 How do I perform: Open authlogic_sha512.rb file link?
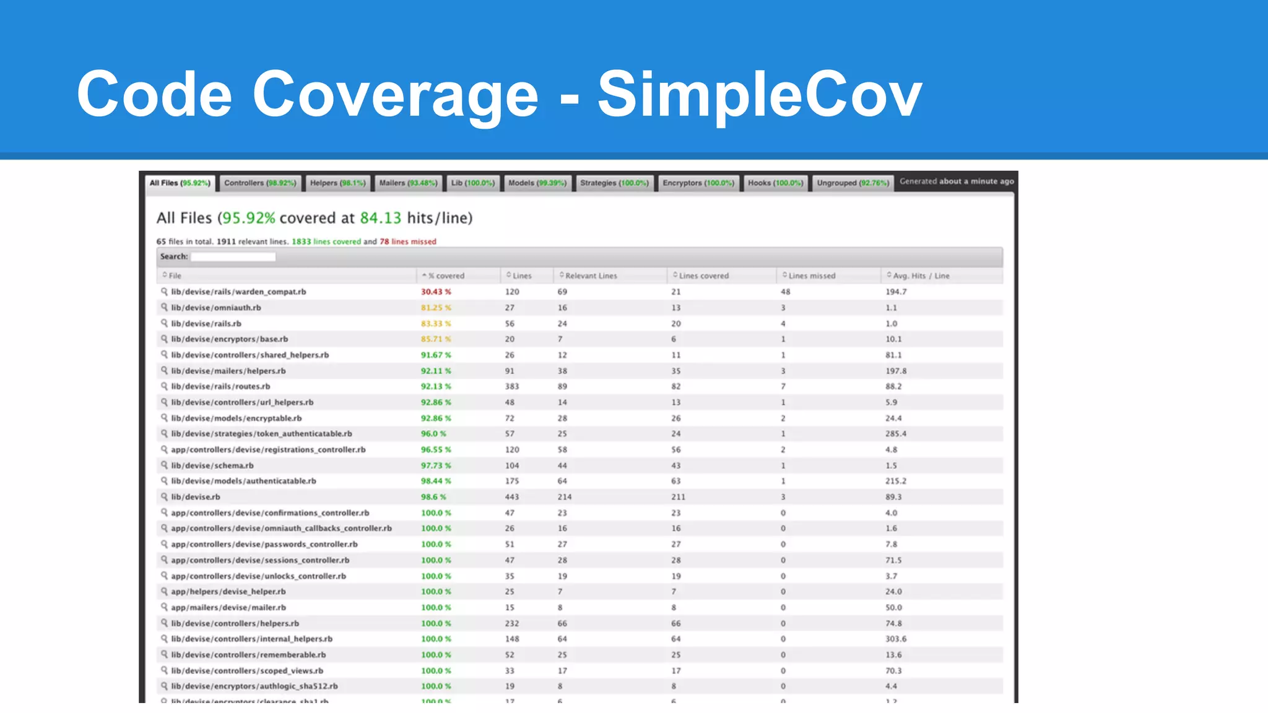254,686
